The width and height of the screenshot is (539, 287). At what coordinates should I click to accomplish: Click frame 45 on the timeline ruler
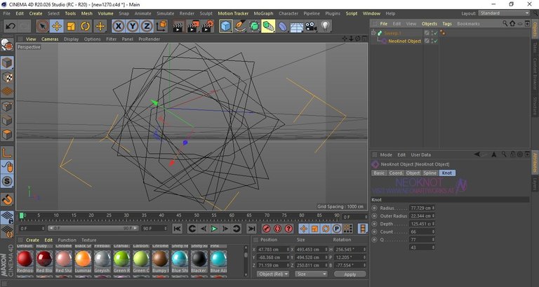click(179, 215)
